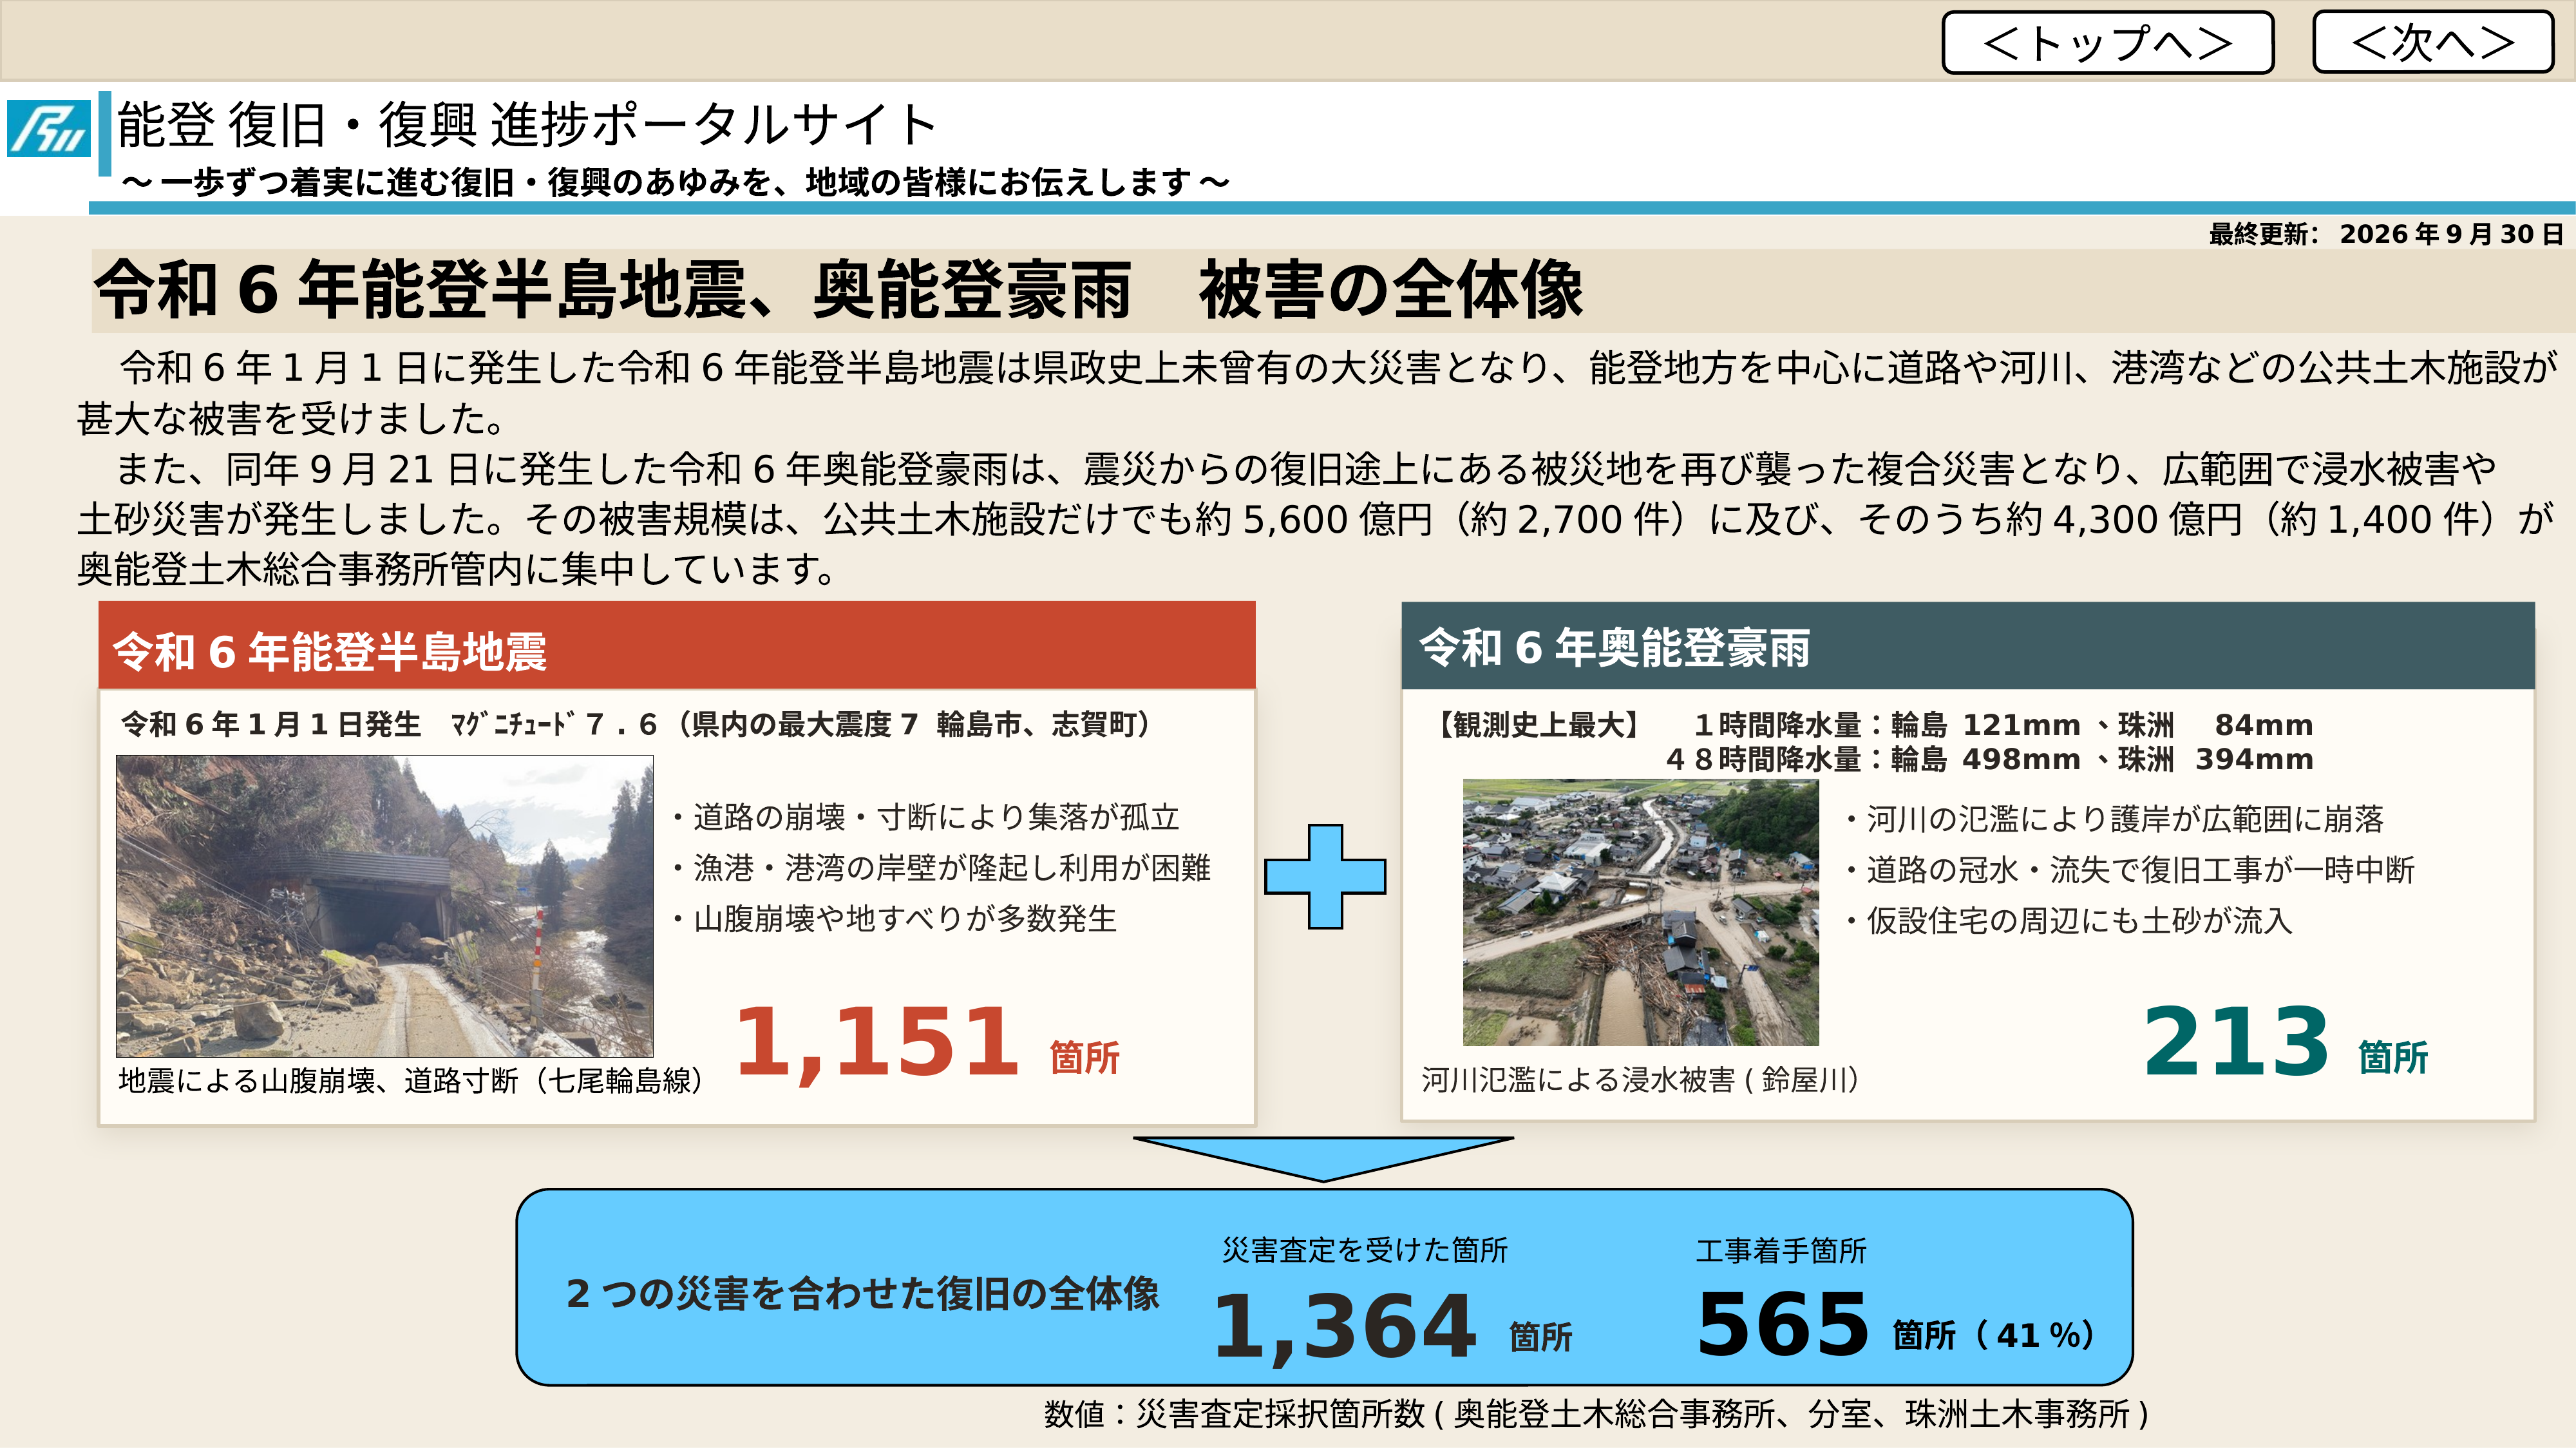2576x1450 pixels.
Task: Click the green 213 箇所 figure
Action: tap(2285, 1043)
